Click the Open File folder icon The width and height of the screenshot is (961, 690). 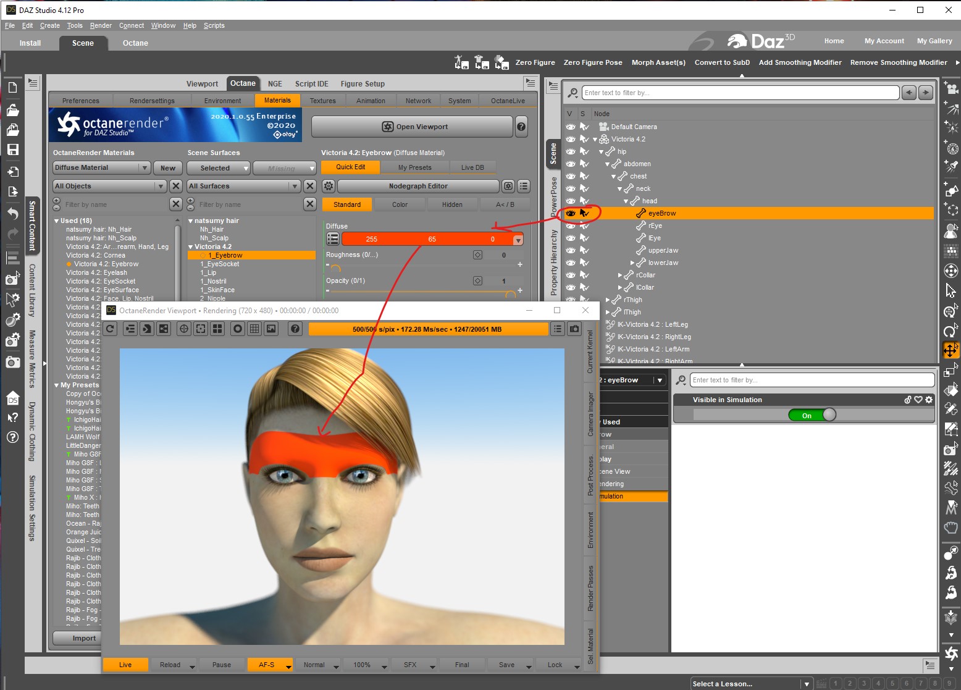click(12, 110)
